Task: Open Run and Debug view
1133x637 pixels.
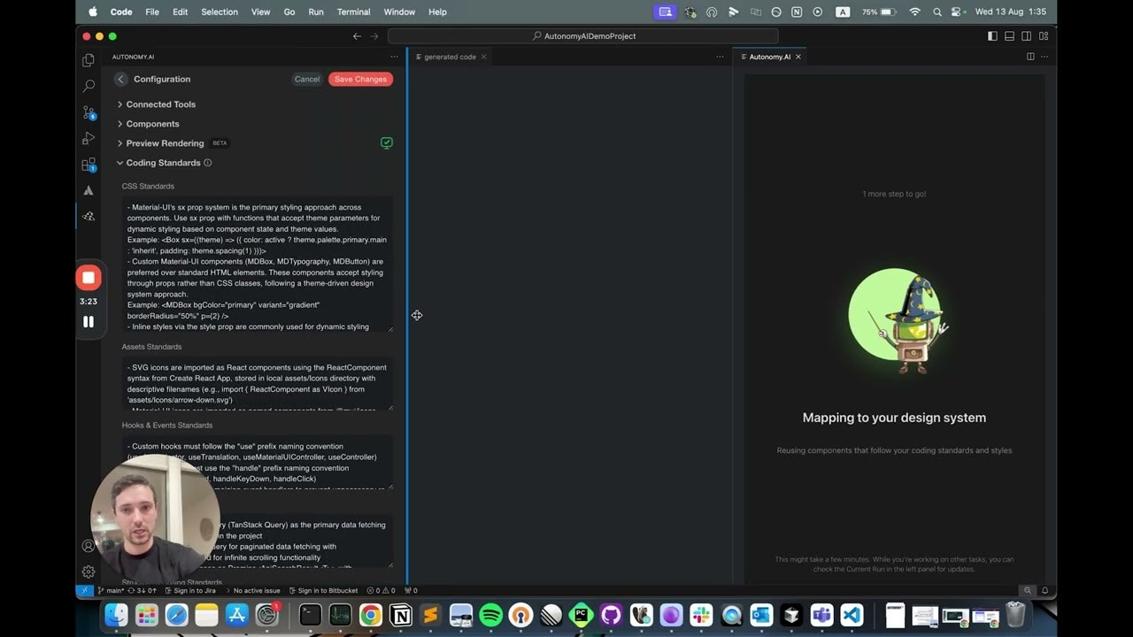Action: click(x=89, y=138)
